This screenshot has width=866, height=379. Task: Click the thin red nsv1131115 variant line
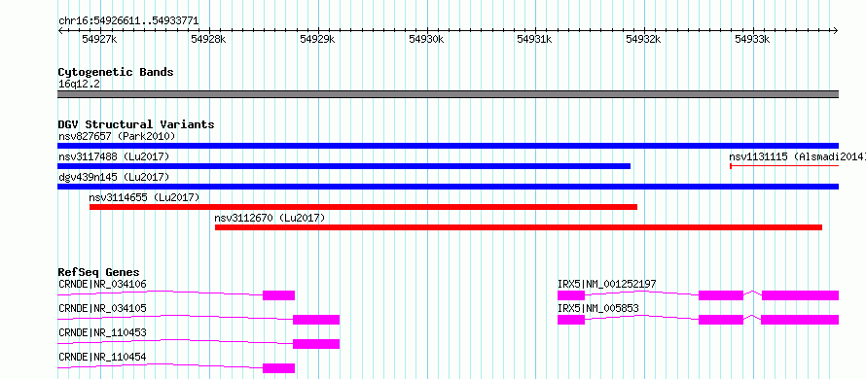pos(784,165)
